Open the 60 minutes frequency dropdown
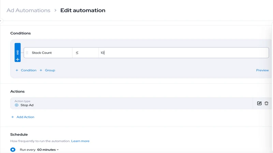The height and width of the screenshot is (153, 273). pos(48,150)
